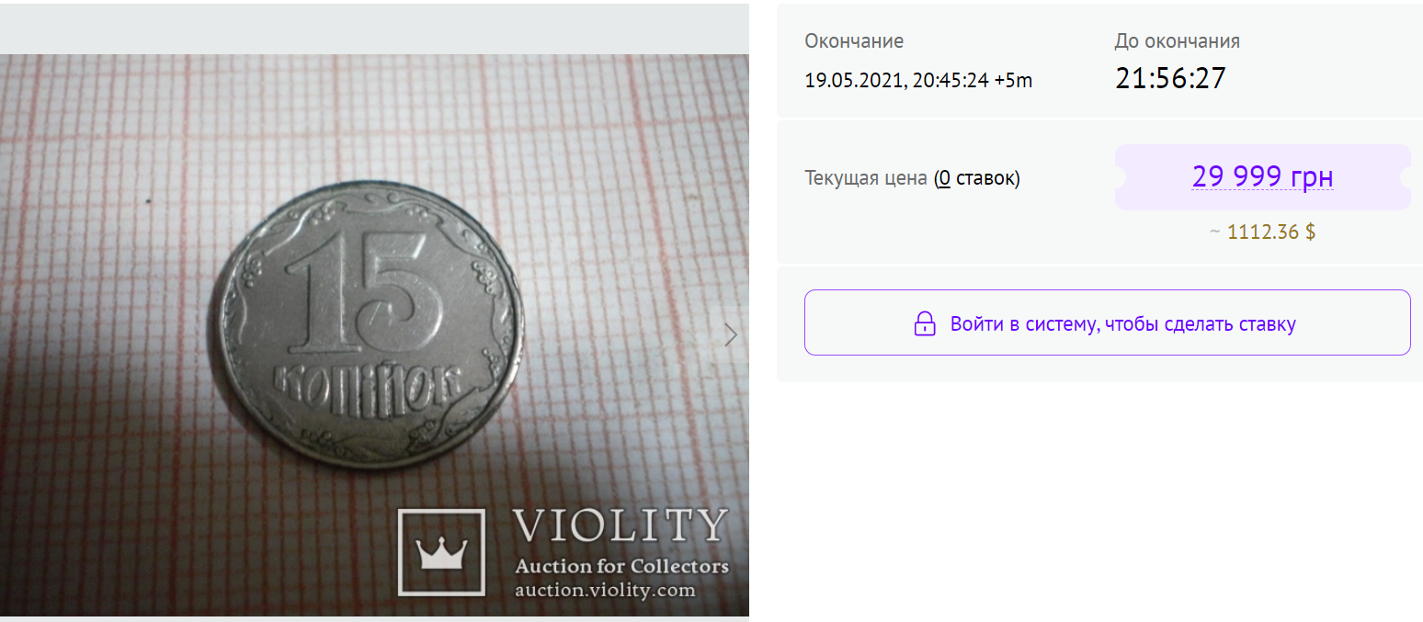Screen dimensions: 1423x622
Task: Click the end date 19.05.2021, 20:45:24
Action: [x=897, y=81]
